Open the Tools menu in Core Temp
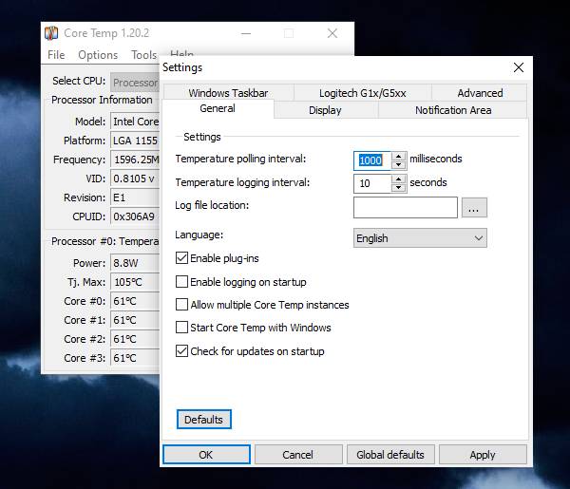Viewport: 570px width, 489px height. click(x=144, y=55)
